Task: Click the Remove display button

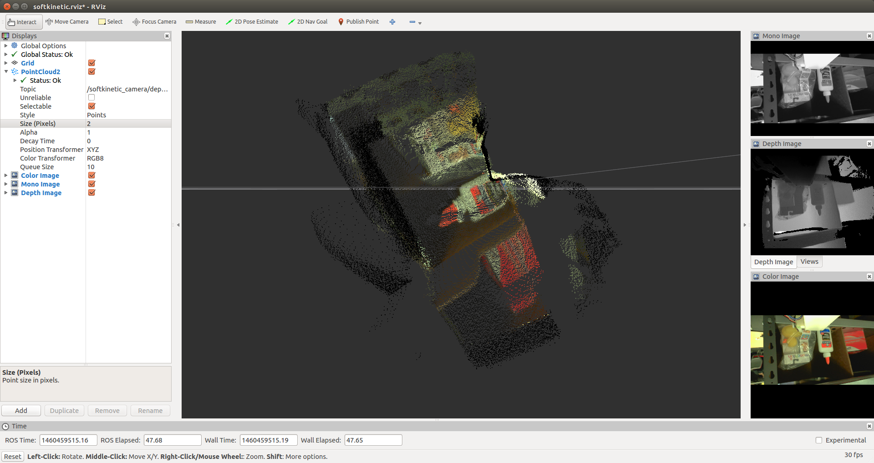Action: (x=107, y=411)
